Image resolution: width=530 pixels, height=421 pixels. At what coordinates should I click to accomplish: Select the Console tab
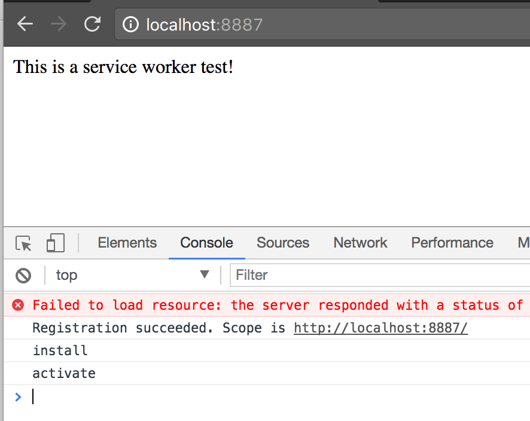click(x=206, y=243)
